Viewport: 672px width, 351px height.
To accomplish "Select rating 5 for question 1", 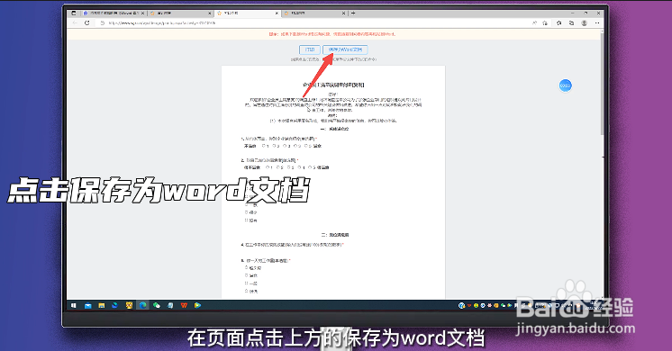I will point(305,146).
